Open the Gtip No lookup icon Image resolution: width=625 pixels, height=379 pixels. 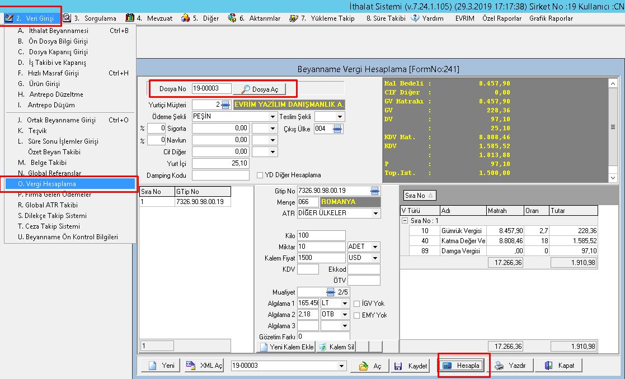(375, 191)
